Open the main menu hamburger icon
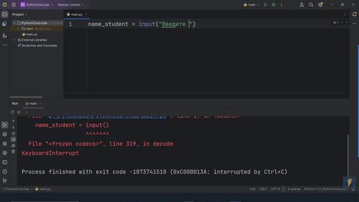 [13, 4]
